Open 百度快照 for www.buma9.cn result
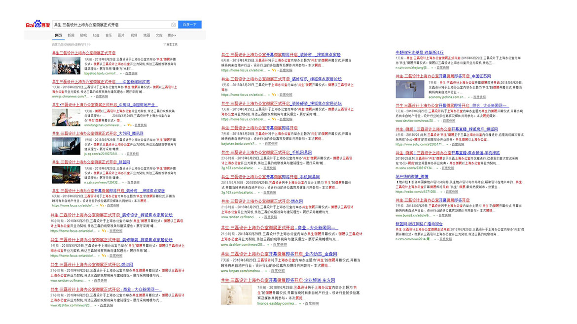Screen dimensions: 577x324 444,215
